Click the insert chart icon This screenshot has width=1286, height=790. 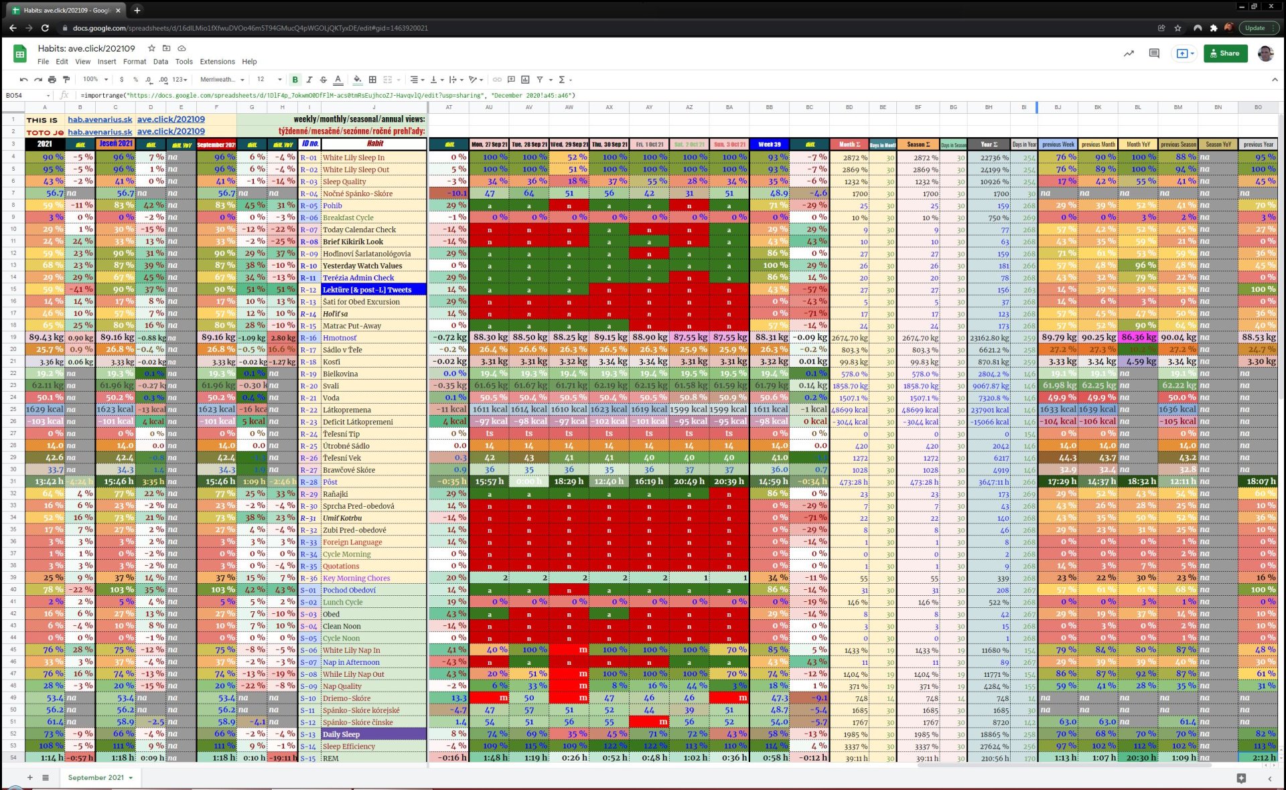525,80
